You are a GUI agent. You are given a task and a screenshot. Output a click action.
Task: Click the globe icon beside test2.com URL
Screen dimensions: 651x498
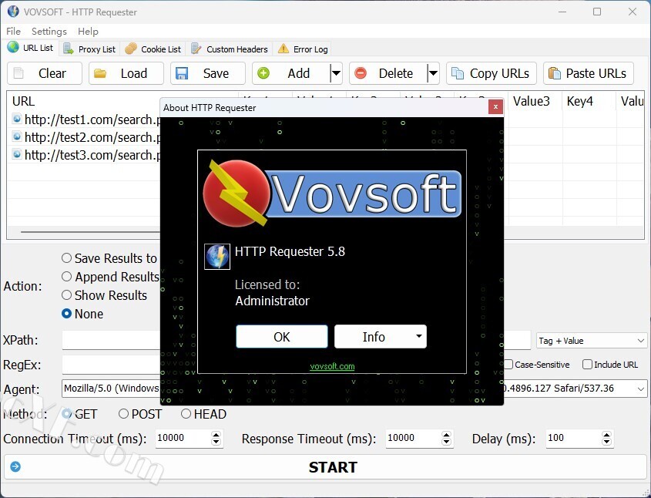[17, 136]
